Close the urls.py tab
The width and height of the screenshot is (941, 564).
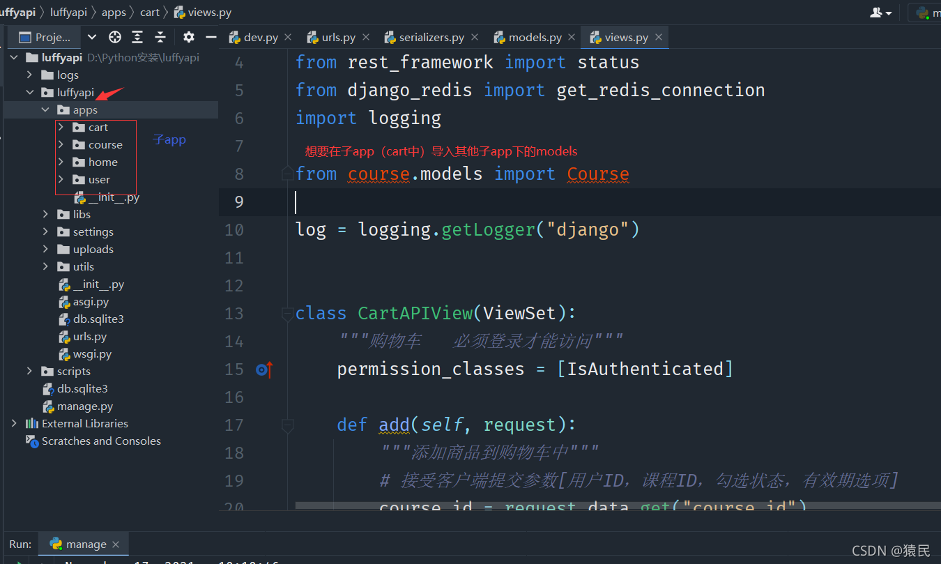[x=367, y=38]
